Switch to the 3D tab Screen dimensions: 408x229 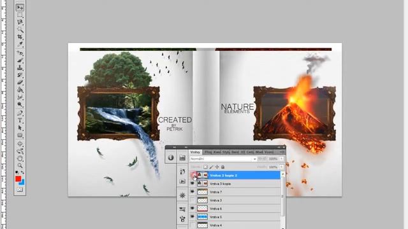(243, 152)
